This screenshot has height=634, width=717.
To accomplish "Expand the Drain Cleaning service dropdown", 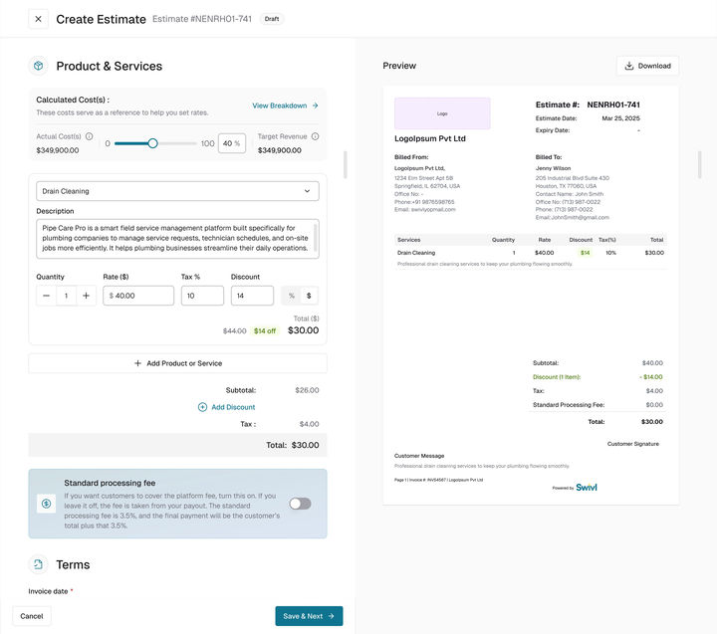I will coord(177,191).
